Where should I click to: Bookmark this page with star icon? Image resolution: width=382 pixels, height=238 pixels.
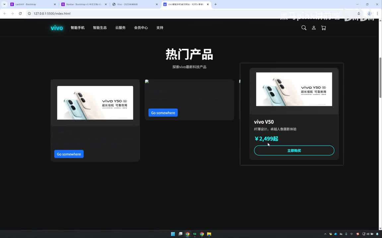click(359, 14)
